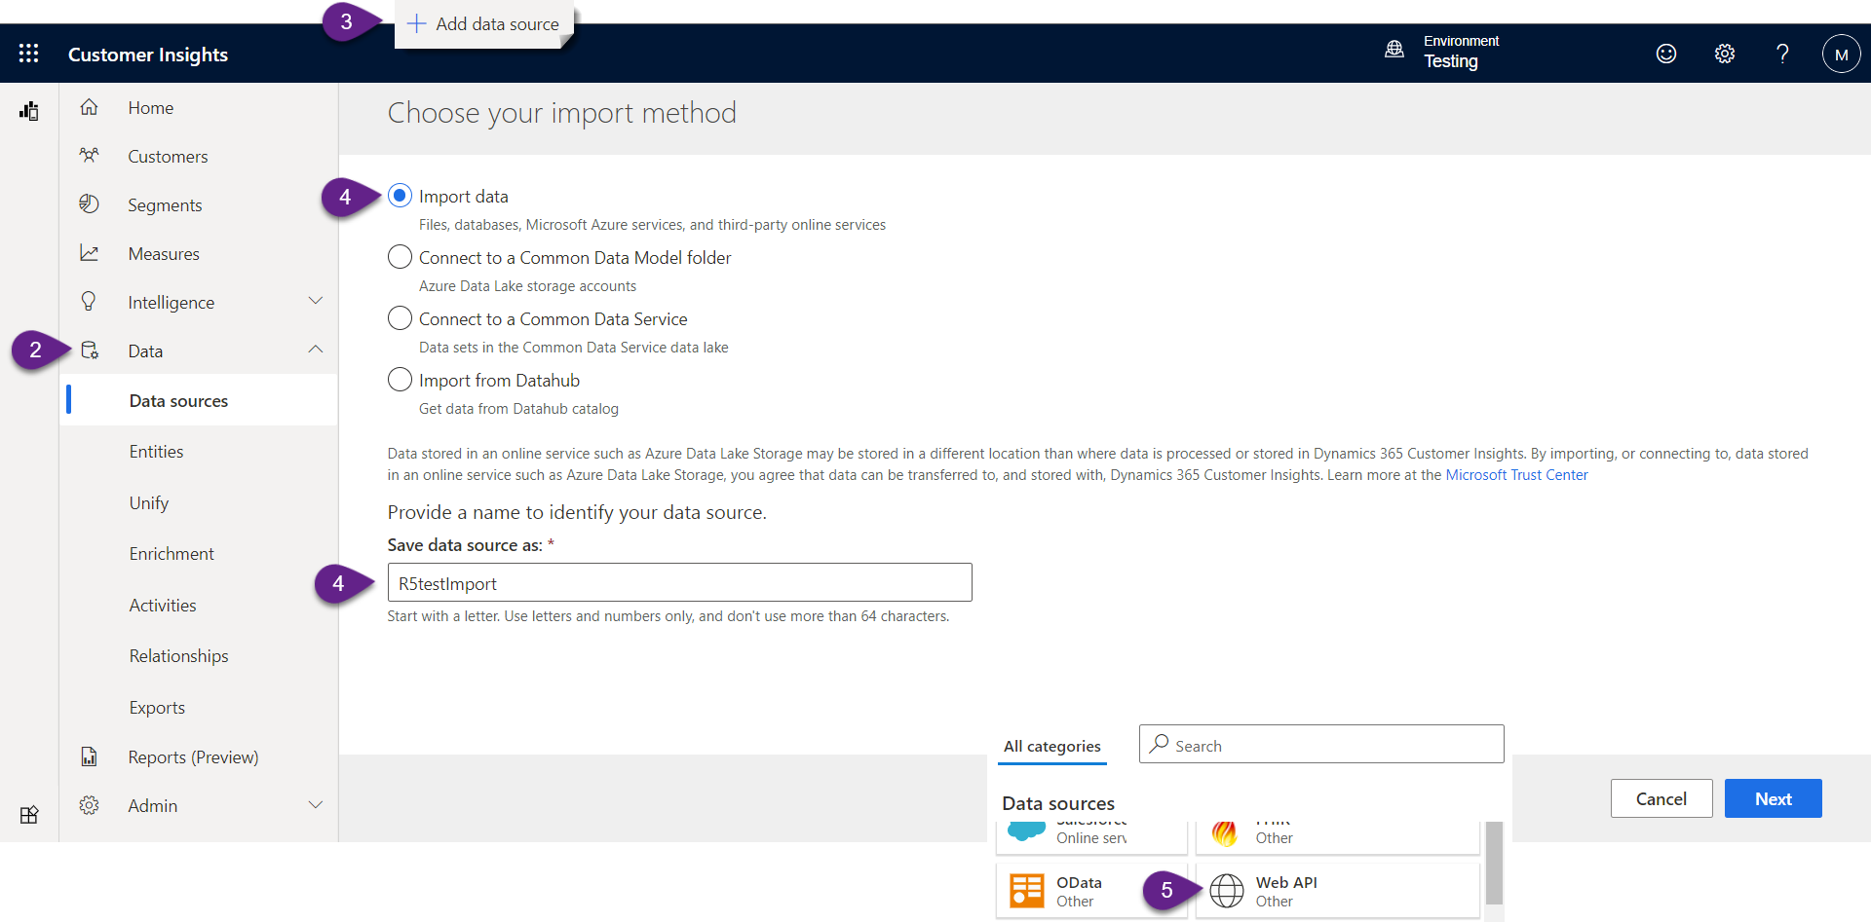The image size is (1871, 922).
Task: Open the feedback smiley icon
Action: pos(1666,54)
